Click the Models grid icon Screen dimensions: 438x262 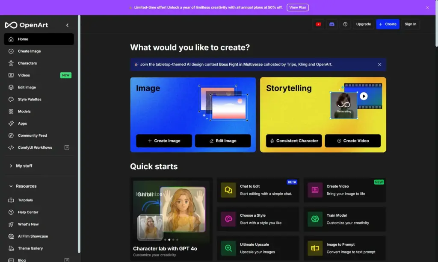11,111
